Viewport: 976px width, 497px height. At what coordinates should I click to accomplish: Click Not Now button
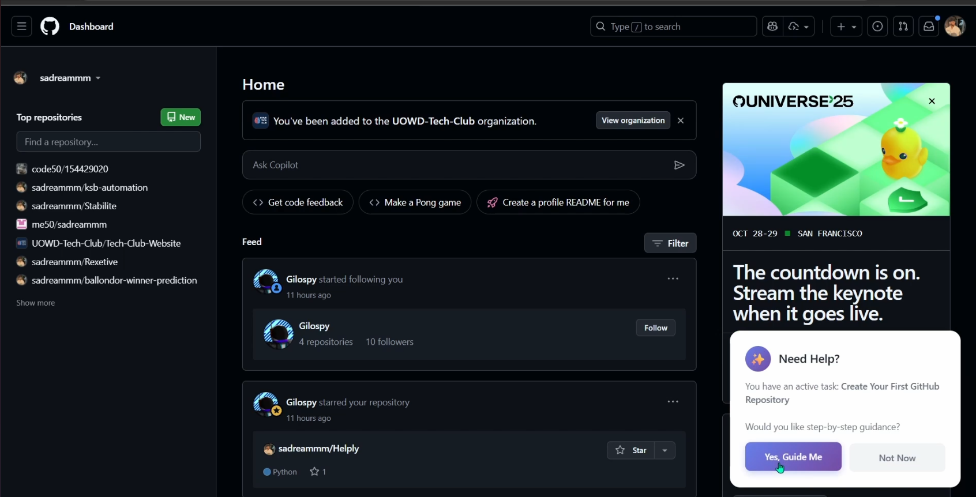897,458
